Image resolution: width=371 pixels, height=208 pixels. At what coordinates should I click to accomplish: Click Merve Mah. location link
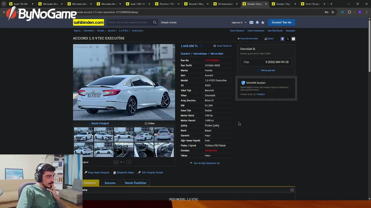point(217,54)
